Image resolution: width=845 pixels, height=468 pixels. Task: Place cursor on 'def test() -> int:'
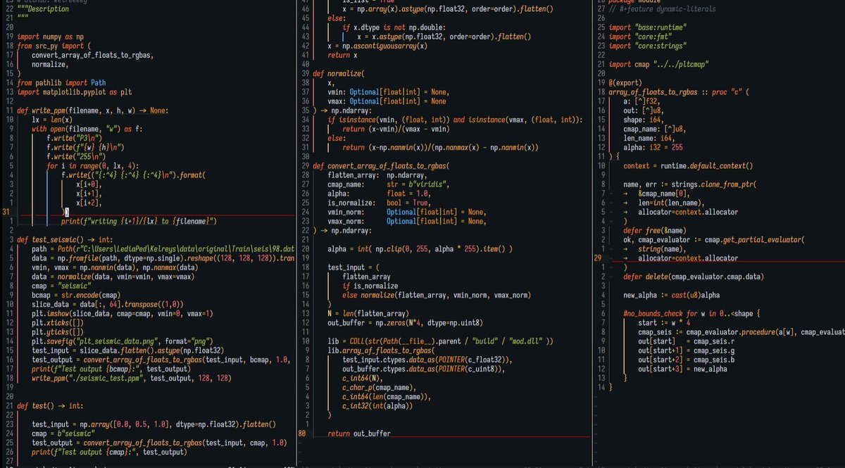(x=51, y=406)
